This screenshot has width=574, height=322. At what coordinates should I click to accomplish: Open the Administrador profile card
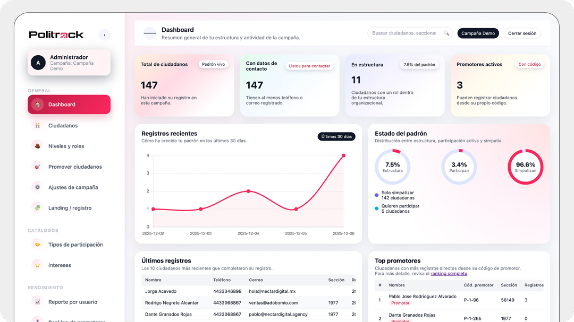coord(69,63)
